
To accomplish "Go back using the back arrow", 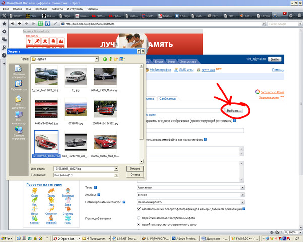I will click(x=19, y=24).
